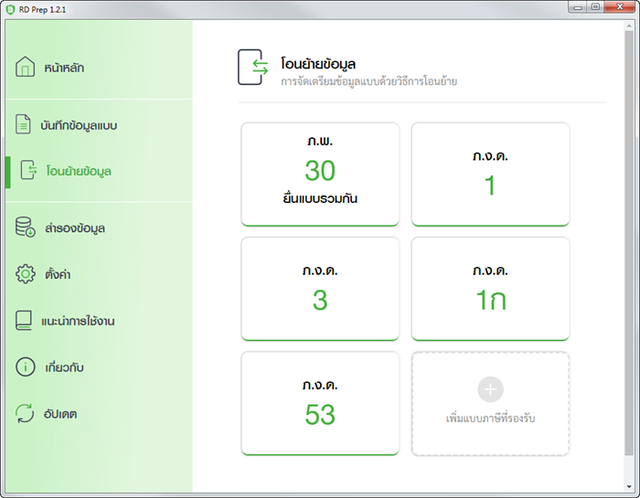
Task: Open the ภ.ง.ด. 53 form card
Action: [x=320, y=402]
